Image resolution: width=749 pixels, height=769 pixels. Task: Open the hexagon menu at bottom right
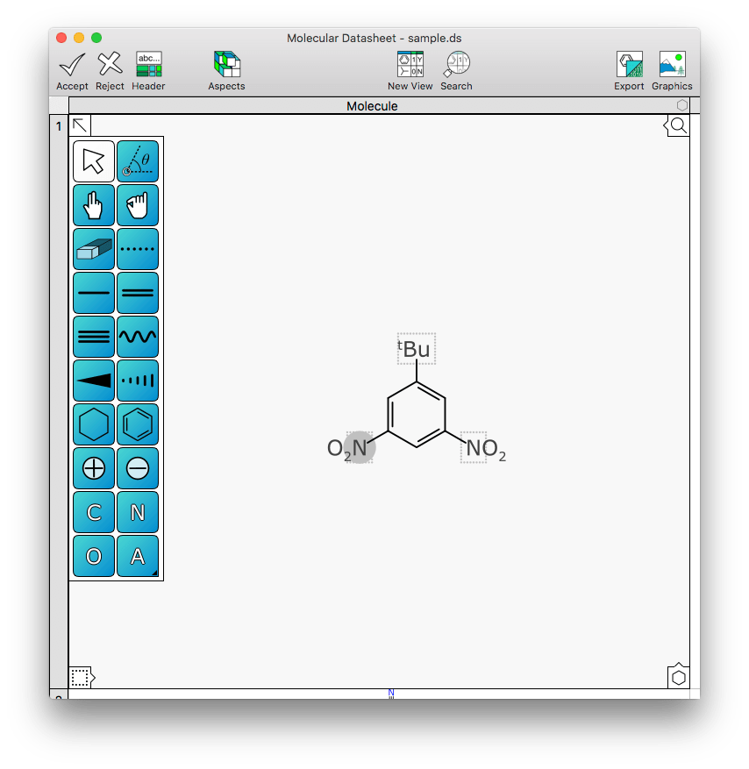[678, 677]
